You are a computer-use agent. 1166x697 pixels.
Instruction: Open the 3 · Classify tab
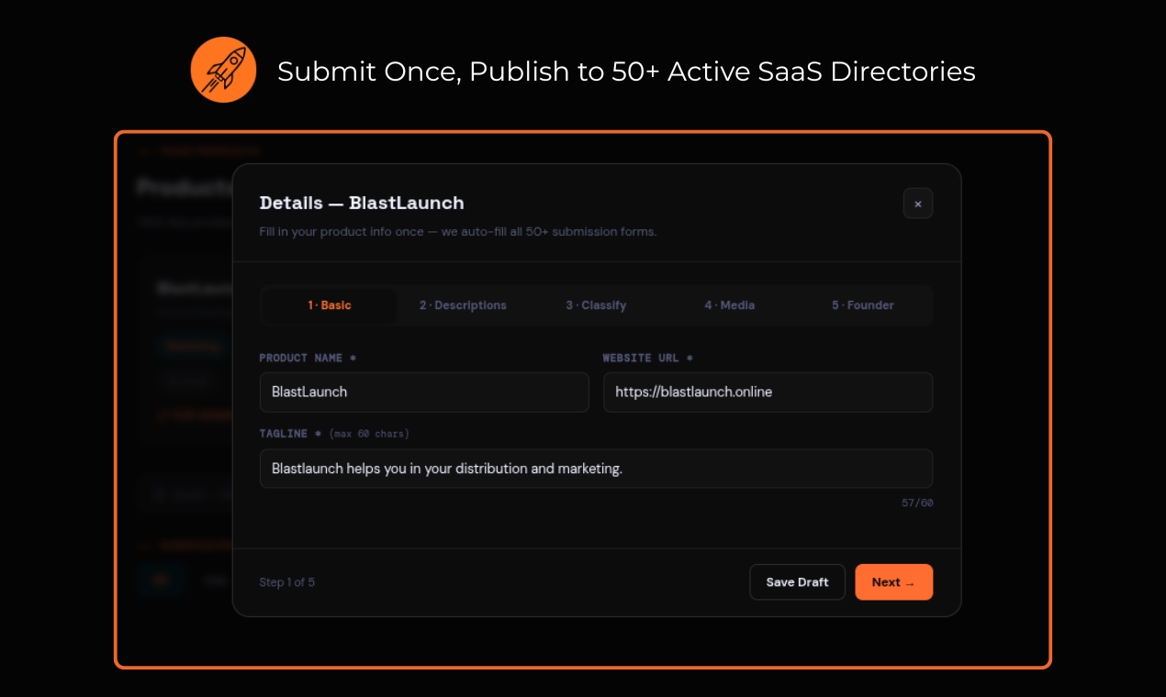point(596,305)
